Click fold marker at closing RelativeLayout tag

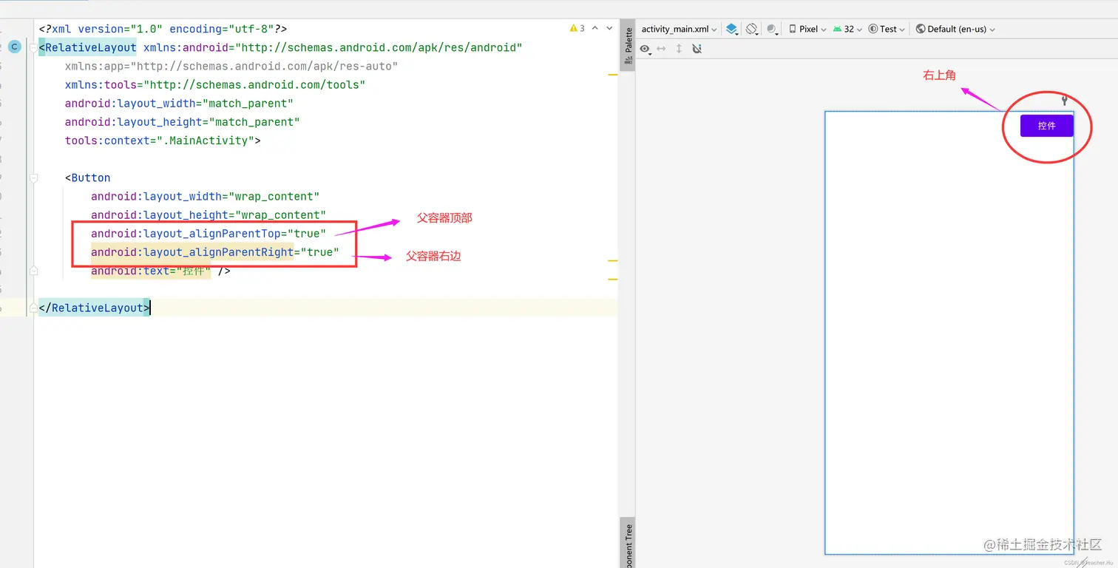(33, 308)
